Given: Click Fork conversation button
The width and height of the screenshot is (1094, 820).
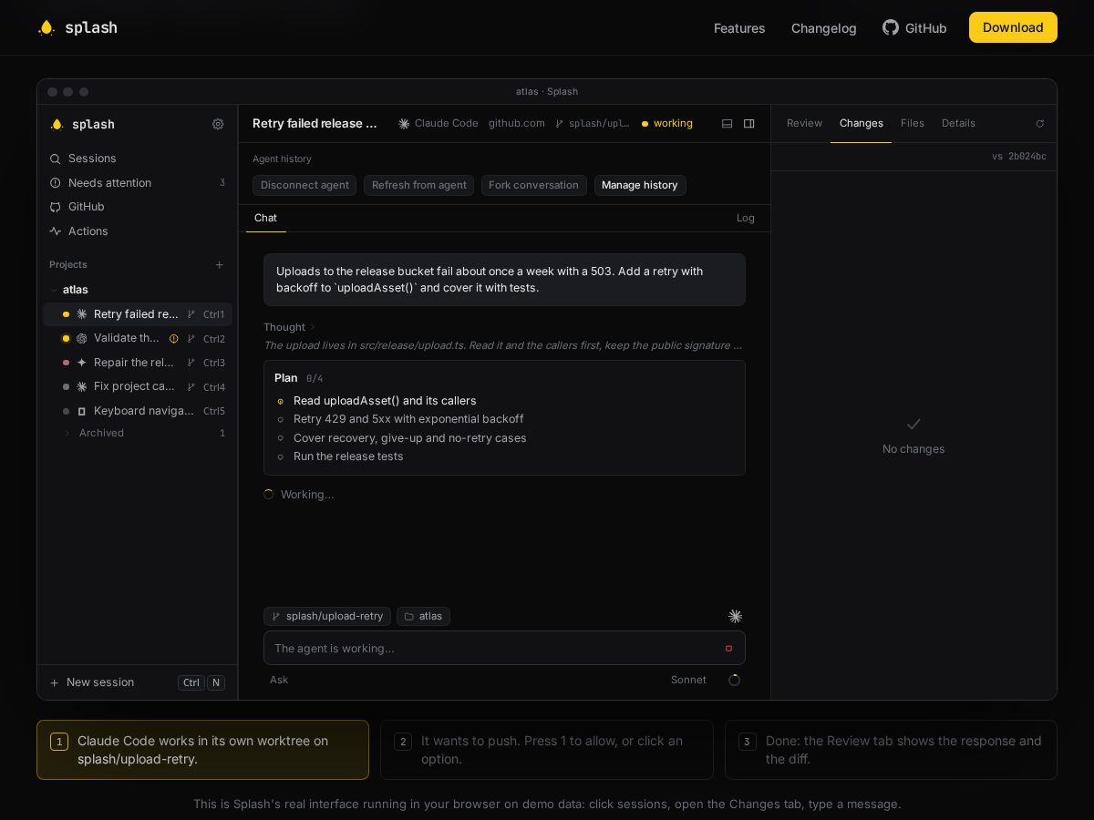Looking at the screenshot, I should point(533,186).
